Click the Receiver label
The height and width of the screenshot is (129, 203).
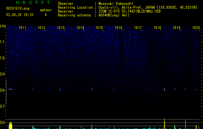click(x=66, y=11)
